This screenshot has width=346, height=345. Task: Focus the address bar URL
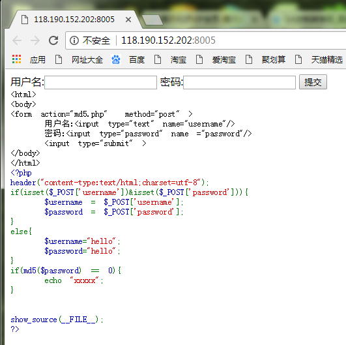pyautogui.click(x=168, y=40)
